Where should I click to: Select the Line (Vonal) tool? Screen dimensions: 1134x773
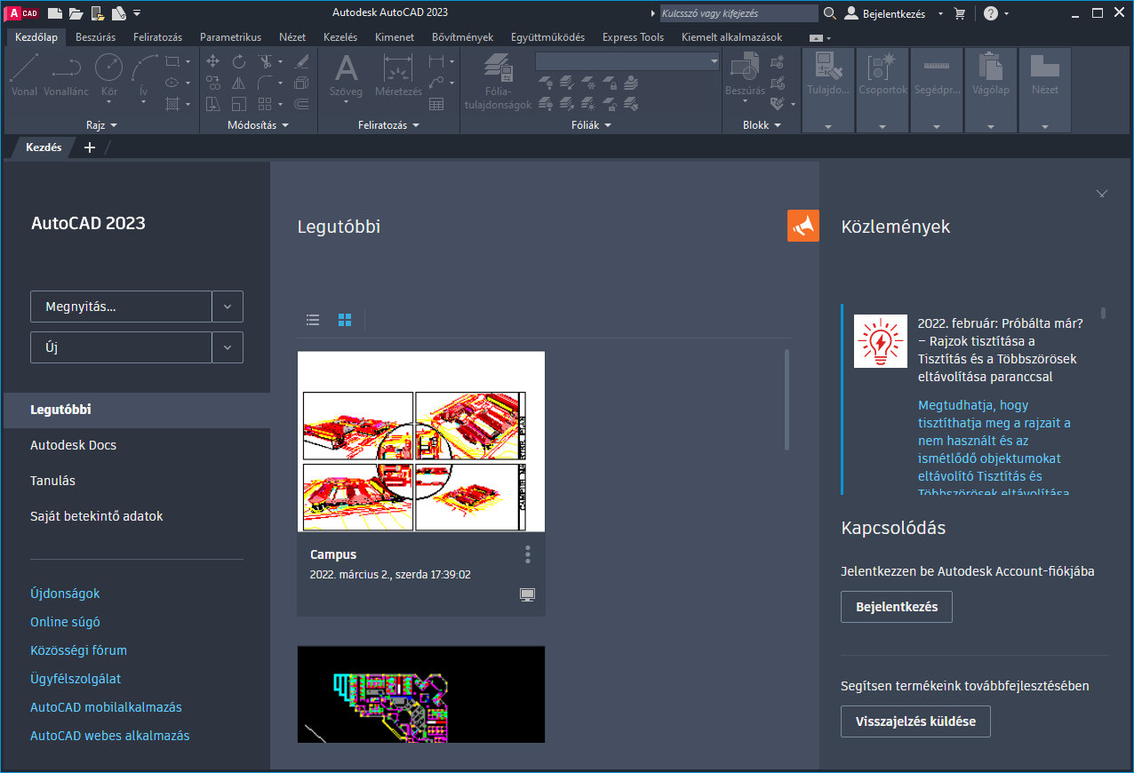pyautogui.click(x=25, y=75)
